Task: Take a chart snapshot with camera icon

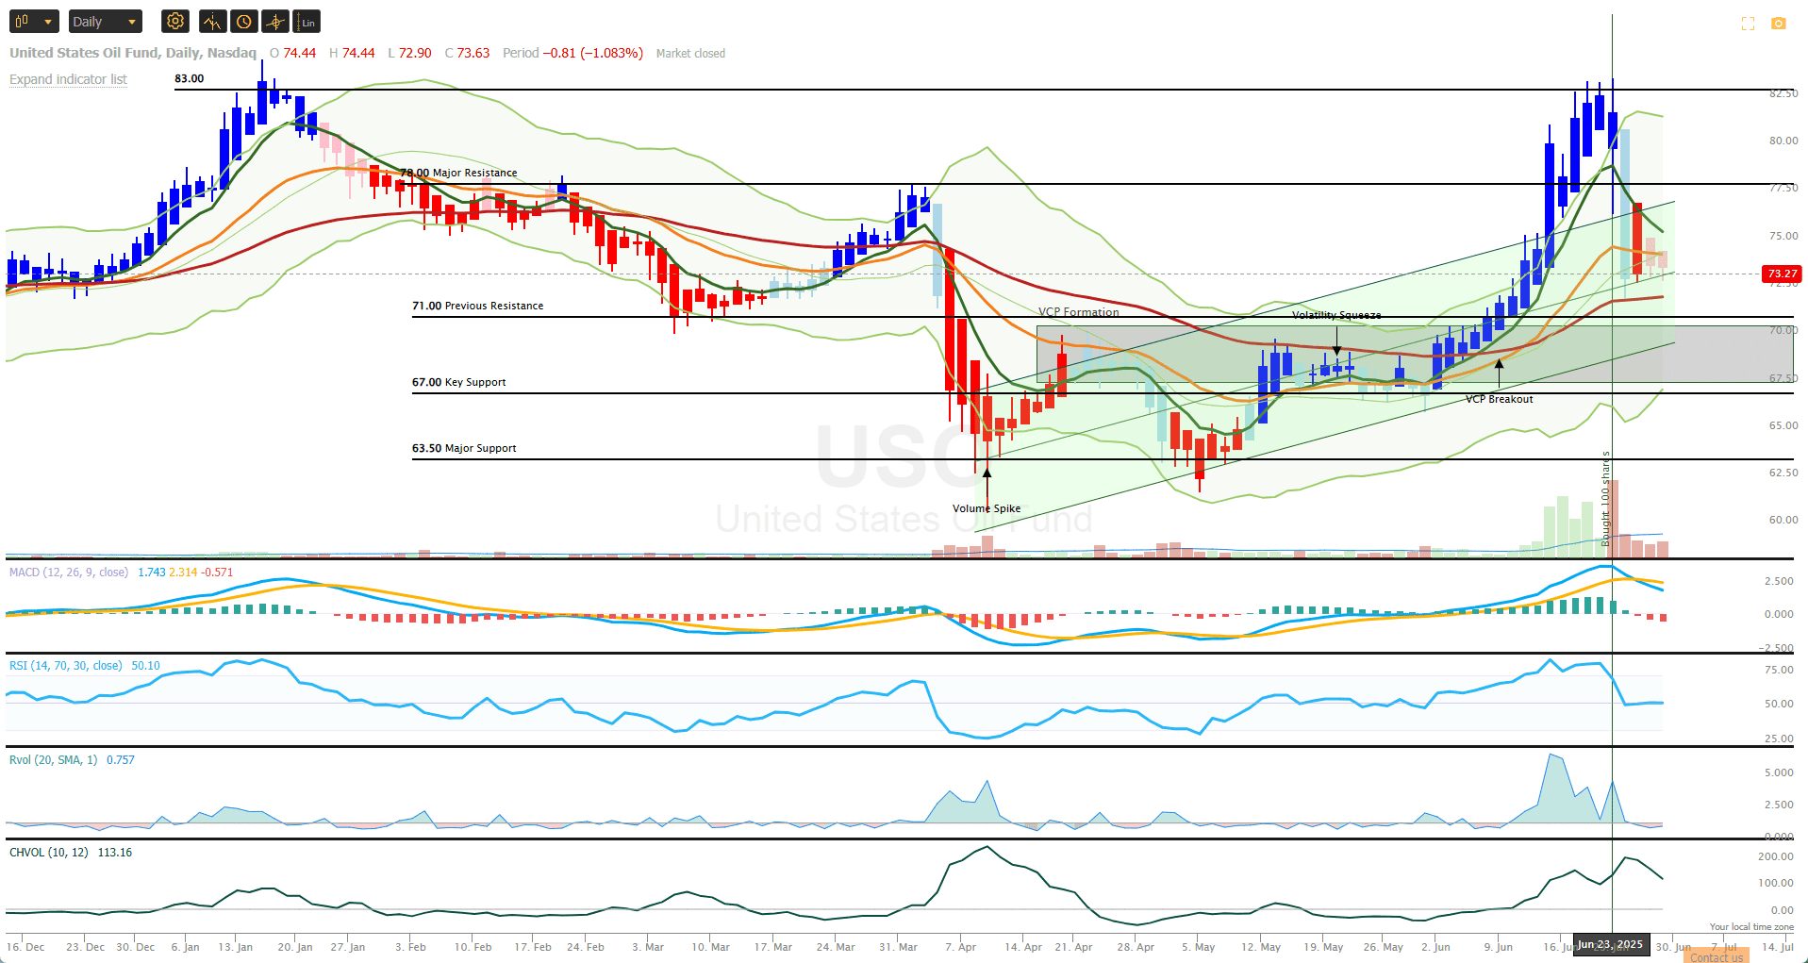Action: [1779, 24]
